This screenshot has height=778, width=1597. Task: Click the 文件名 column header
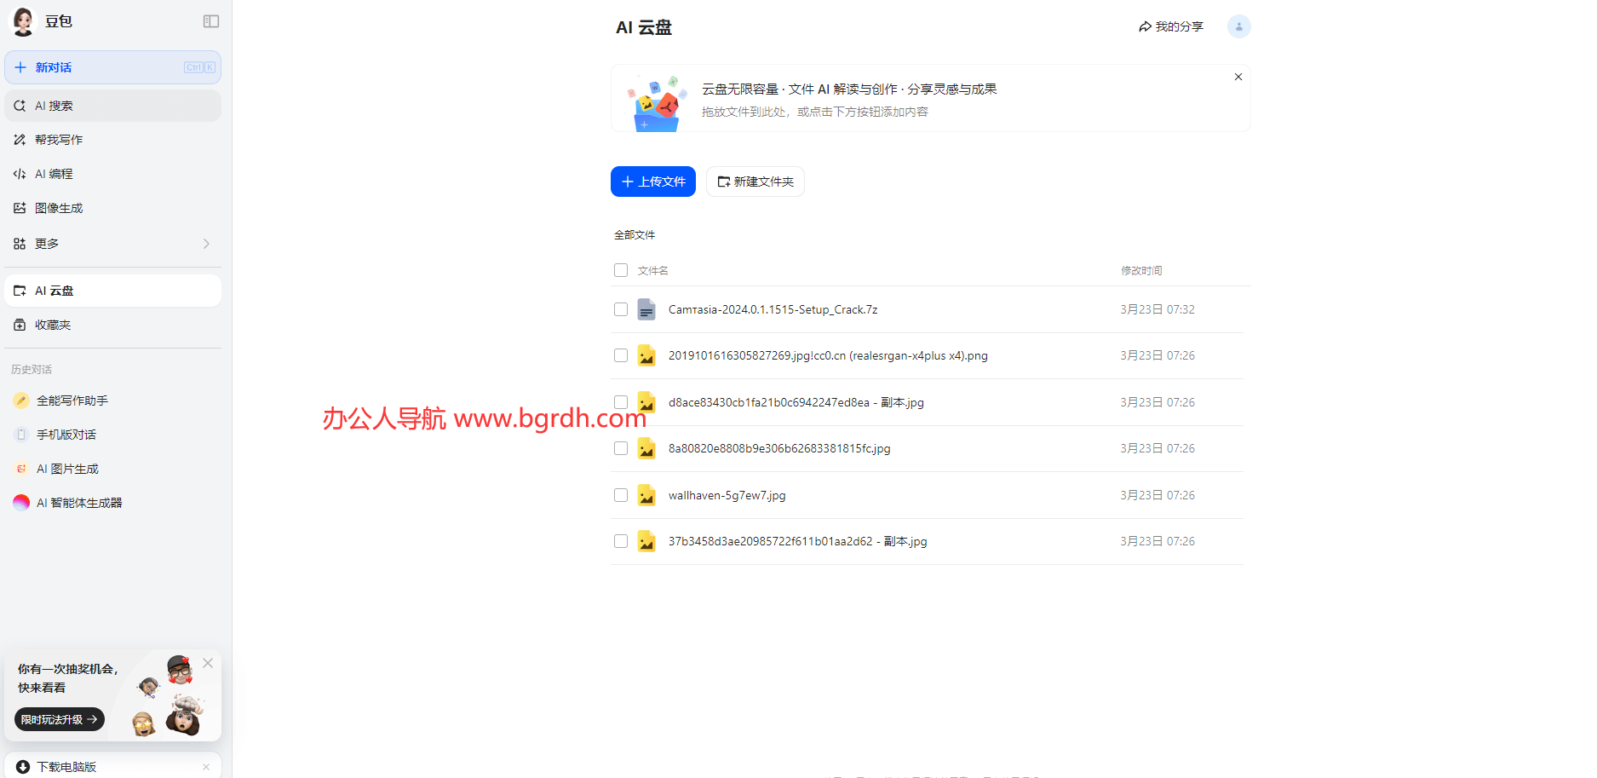[x=652, y=271]
